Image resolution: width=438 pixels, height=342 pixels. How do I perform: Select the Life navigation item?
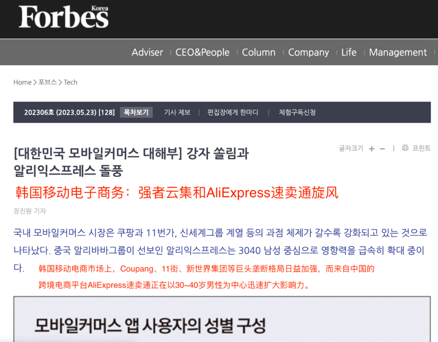349,53
